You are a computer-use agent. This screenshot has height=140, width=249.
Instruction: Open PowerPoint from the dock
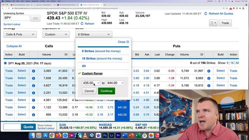click(132, 135)
